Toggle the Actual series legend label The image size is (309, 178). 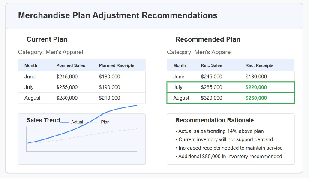click(x=77, y=122)
